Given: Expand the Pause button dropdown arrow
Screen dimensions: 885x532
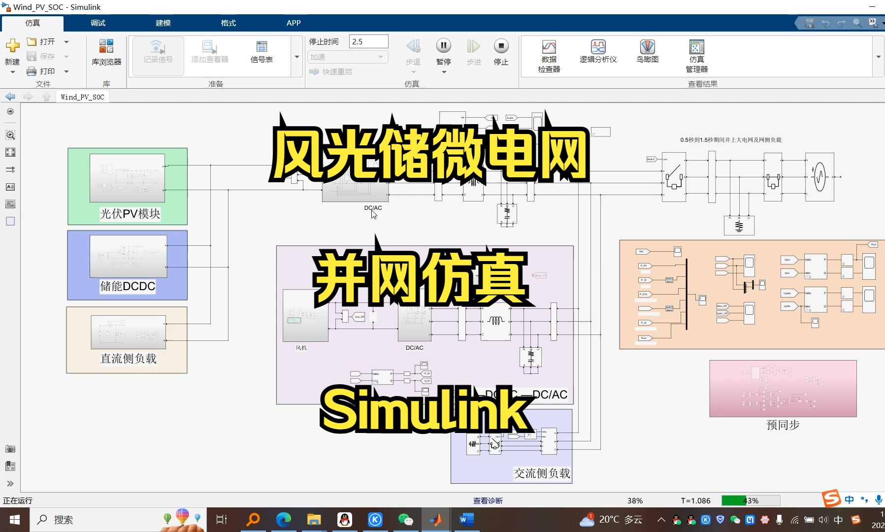Looking at the screenshot, I should [x=443, y=72].
